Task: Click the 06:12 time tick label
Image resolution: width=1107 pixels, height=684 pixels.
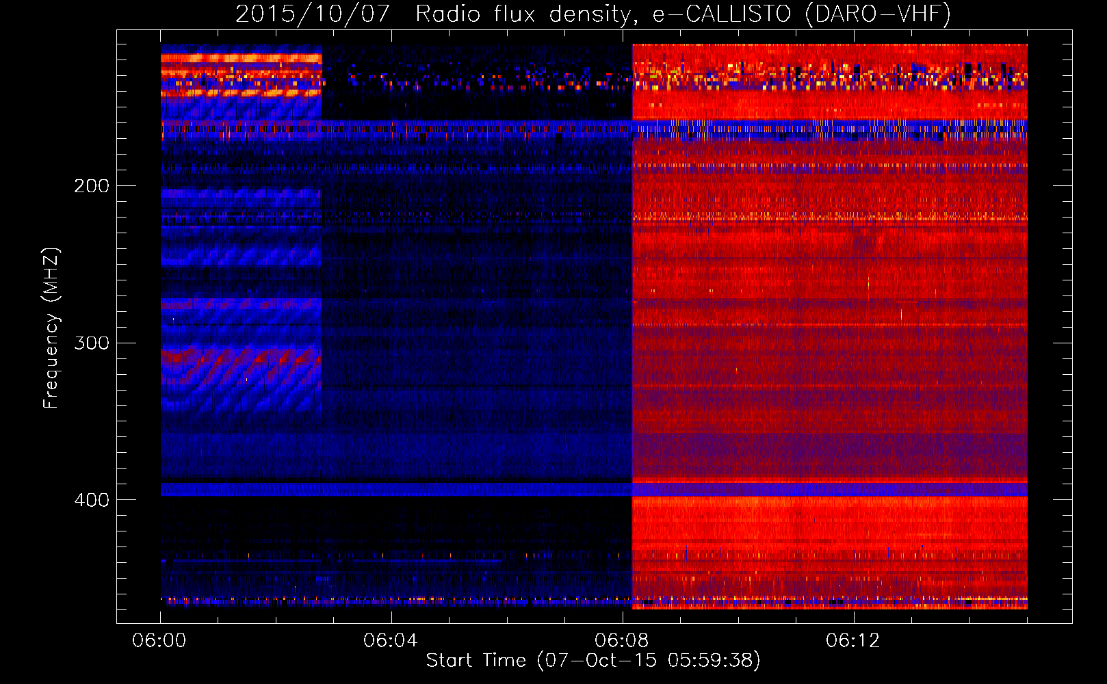Action: [853, 641]
